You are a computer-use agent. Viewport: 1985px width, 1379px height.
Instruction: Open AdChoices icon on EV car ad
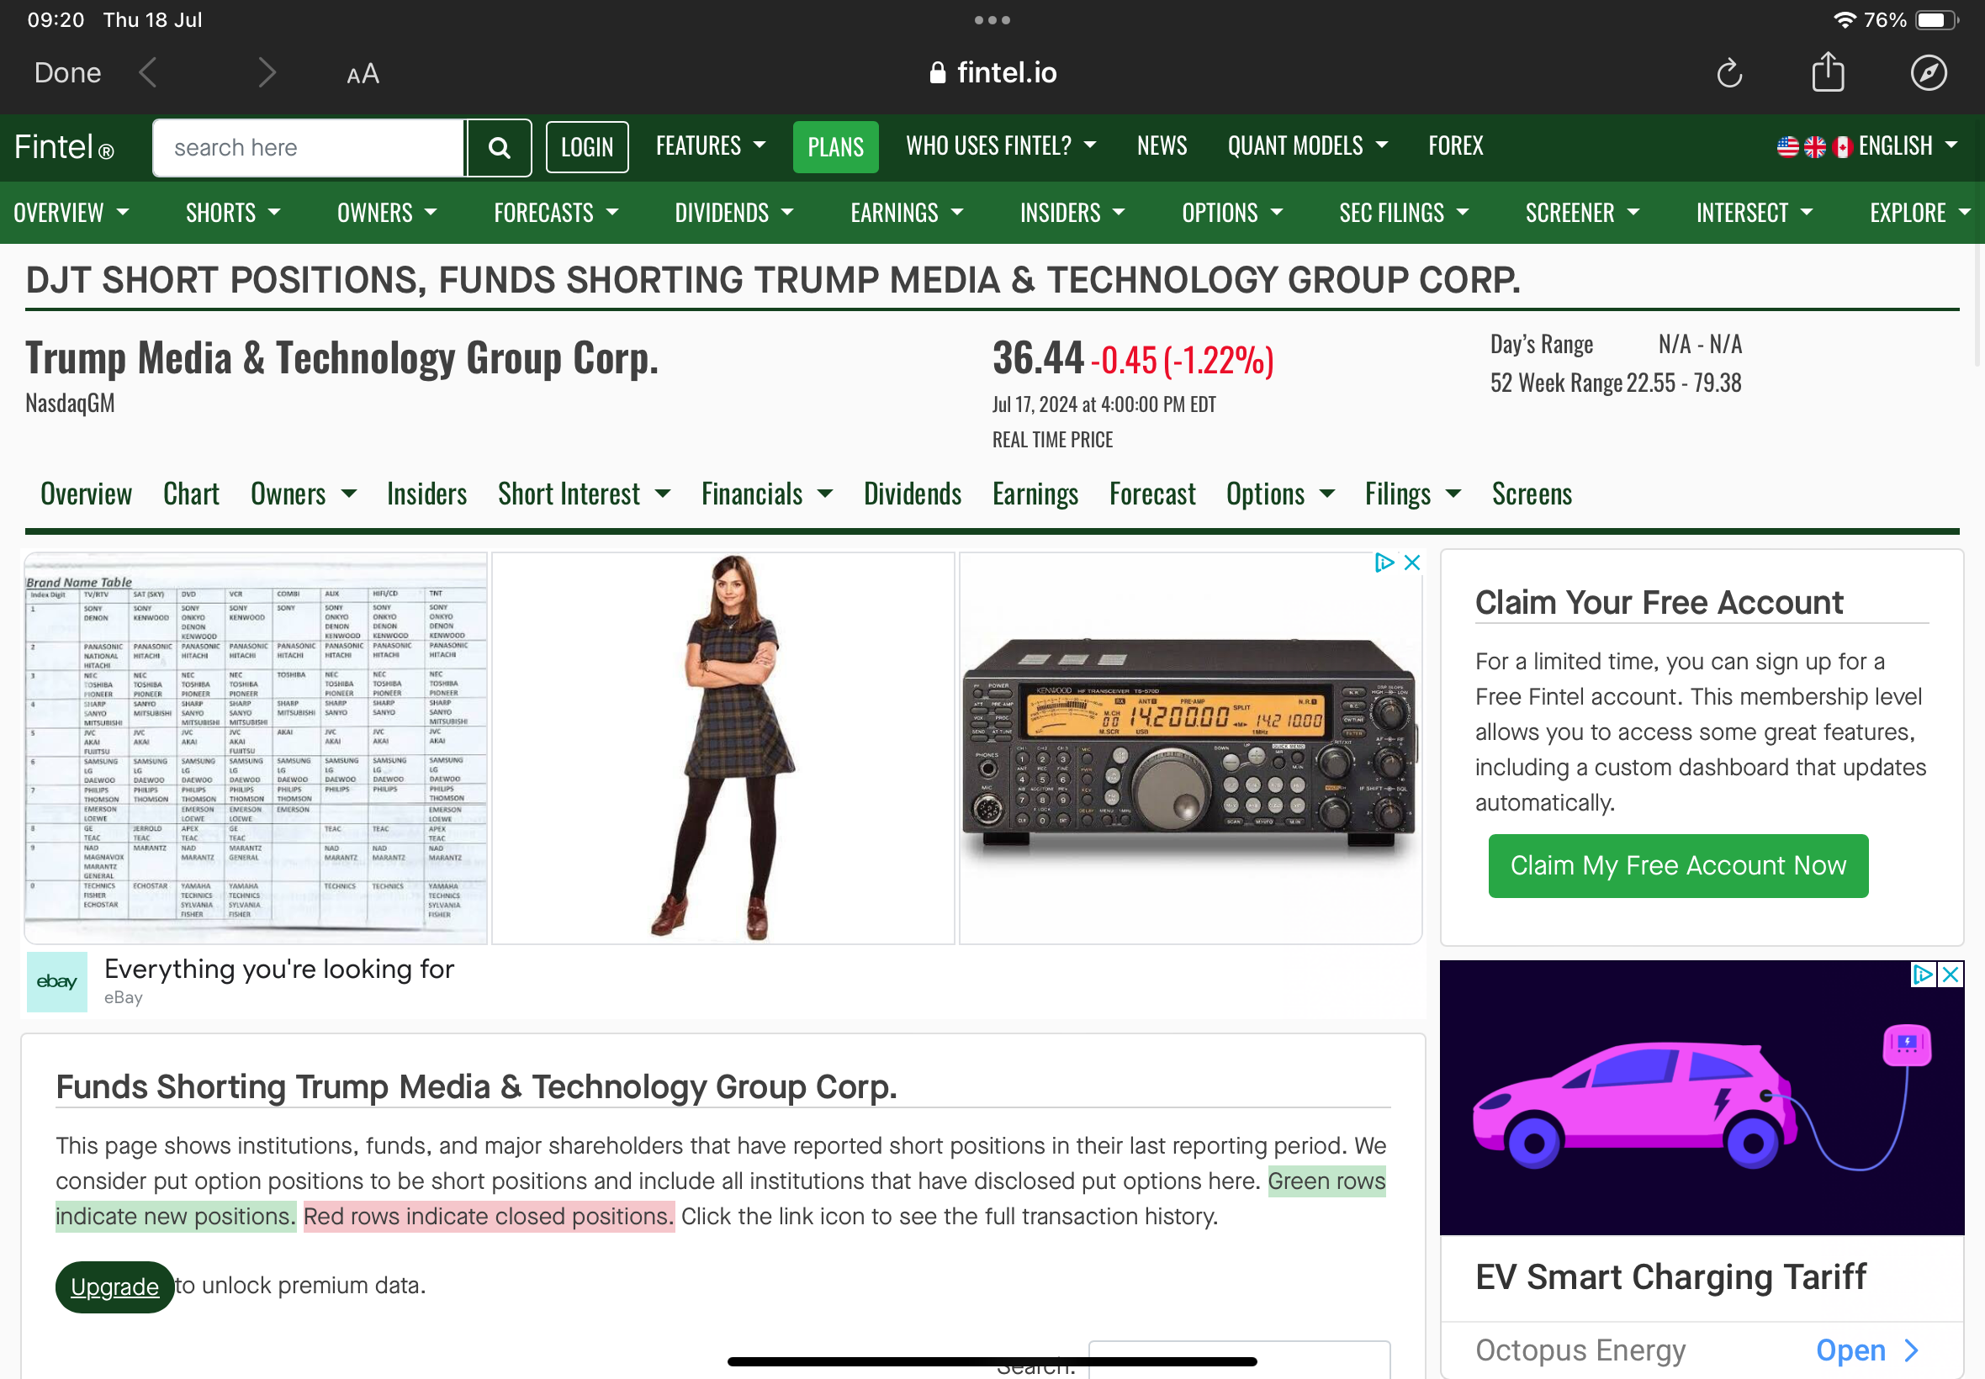(x=1923, y=975)
